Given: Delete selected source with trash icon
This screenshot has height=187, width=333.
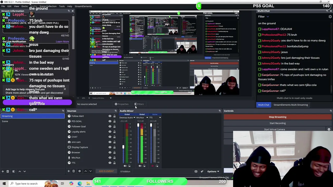Looking at the screenshot, I should (74, 171).
